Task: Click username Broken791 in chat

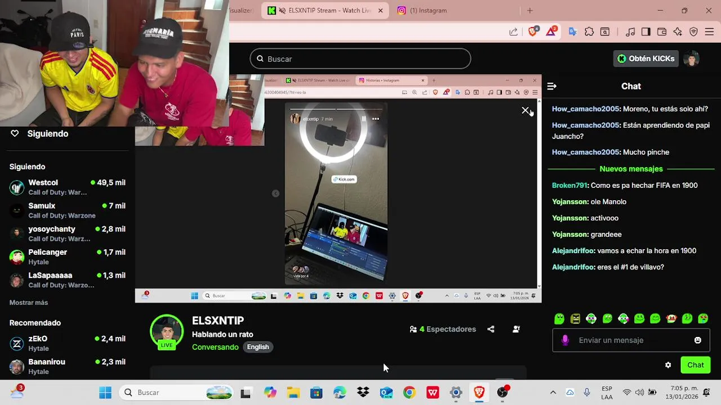Action: click(x=569, y=185)
